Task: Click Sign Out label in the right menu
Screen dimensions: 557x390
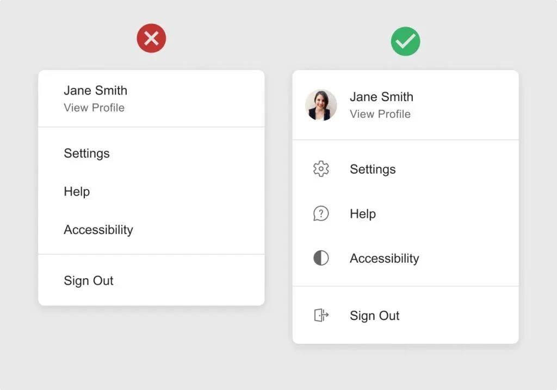Action: tap(374, 316)
